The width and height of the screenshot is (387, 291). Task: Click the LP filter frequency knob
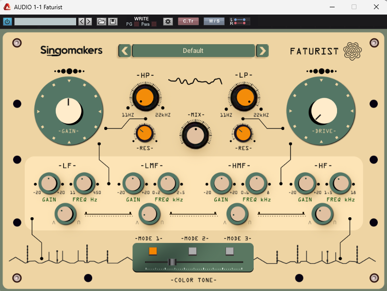244,97
